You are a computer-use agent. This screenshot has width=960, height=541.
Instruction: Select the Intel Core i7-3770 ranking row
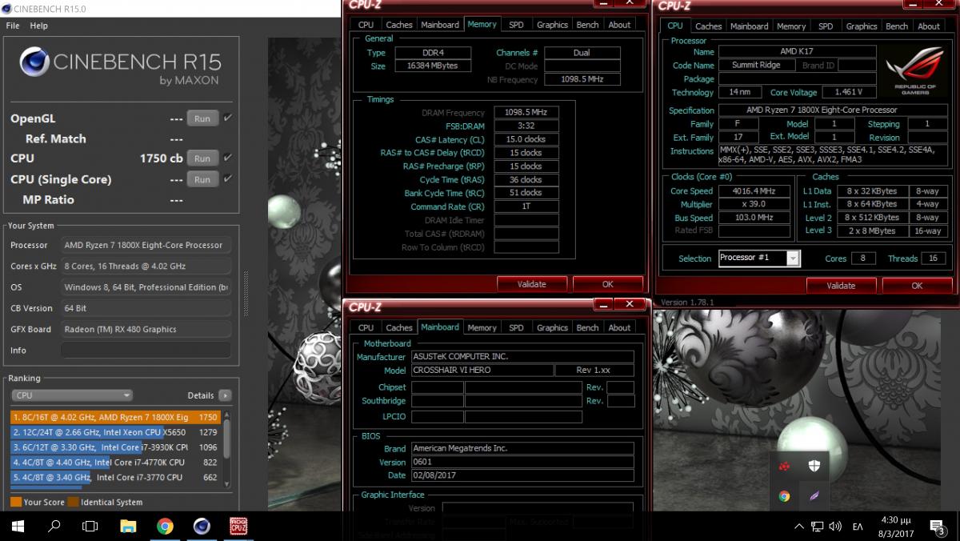[115, 478]
